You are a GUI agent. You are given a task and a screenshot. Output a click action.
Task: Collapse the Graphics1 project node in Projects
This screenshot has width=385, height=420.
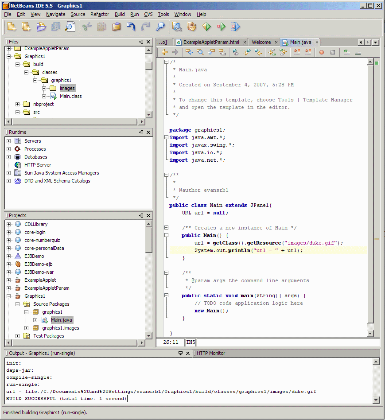(8, 296)
